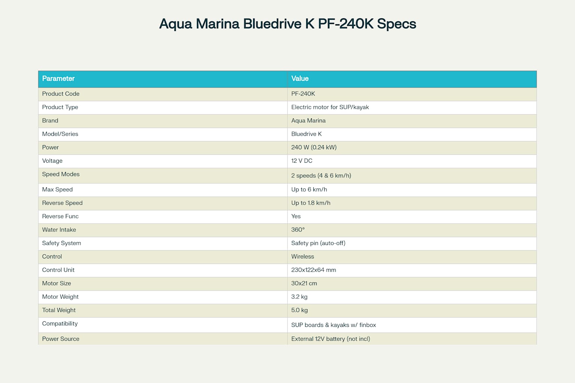The height and width of the screenshot is (383, 575).
Task: Select the Control value Wireless
Action: [x=302, y=257]
